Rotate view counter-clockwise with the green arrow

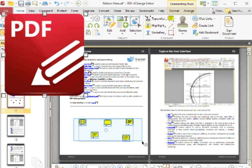click(90, 26)
